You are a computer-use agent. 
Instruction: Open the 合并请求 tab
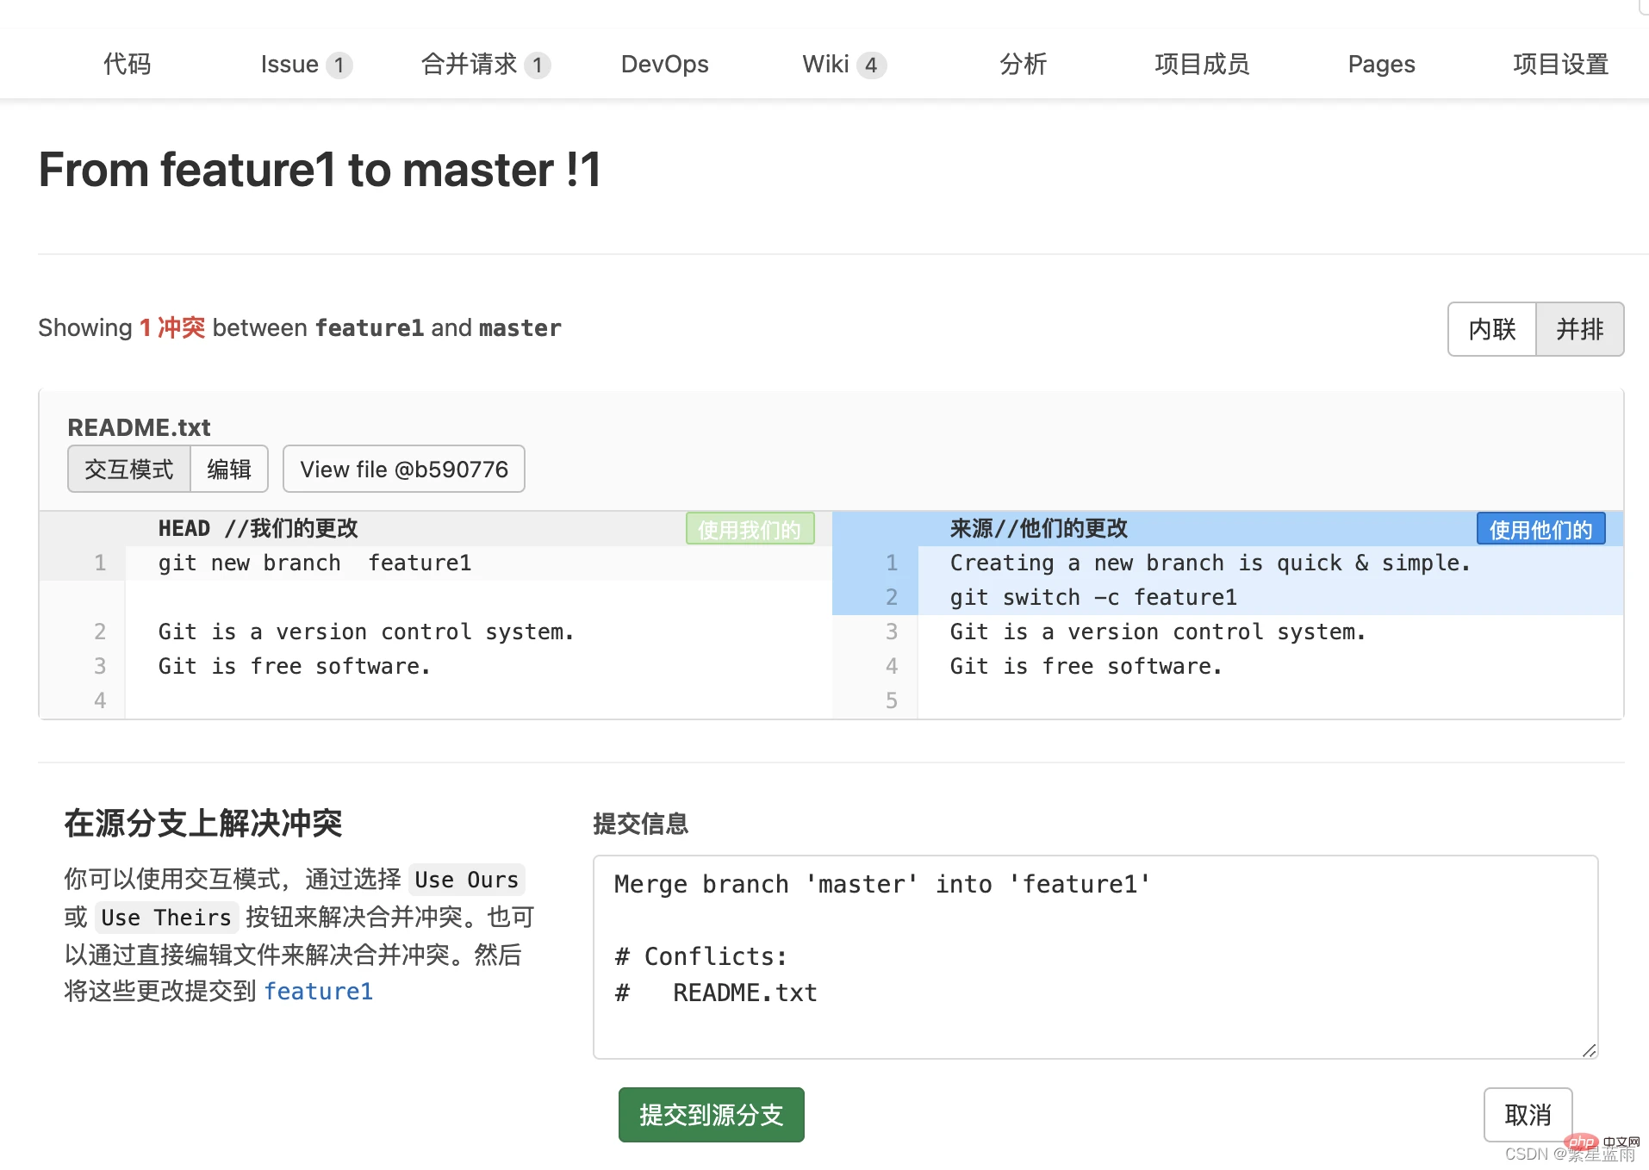pos(484,65)
